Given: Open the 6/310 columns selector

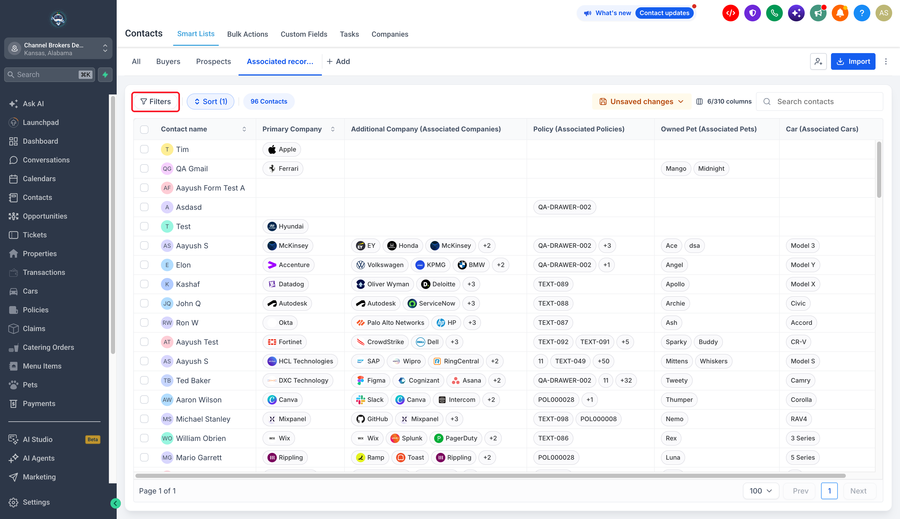Looking at the screenshot, I should (x=723, y=102).
